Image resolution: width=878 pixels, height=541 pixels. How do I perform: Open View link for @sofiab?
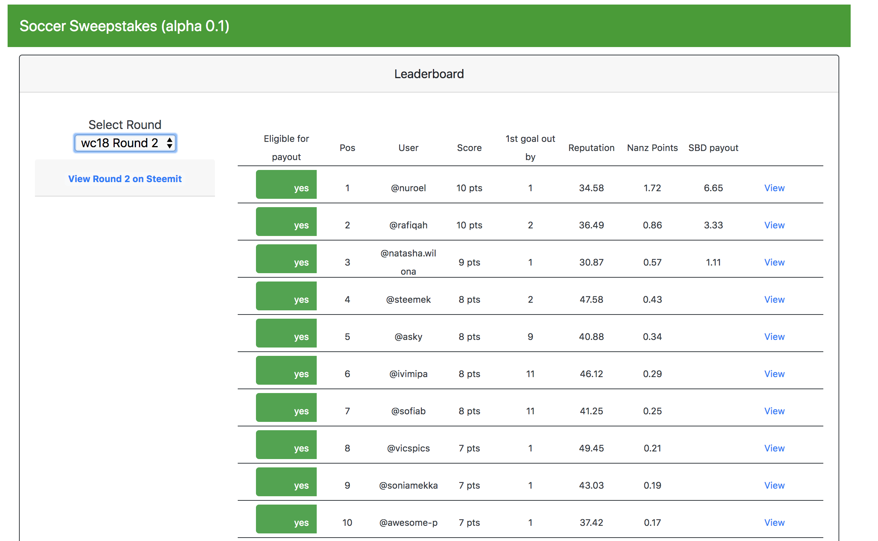click(774, 411)
